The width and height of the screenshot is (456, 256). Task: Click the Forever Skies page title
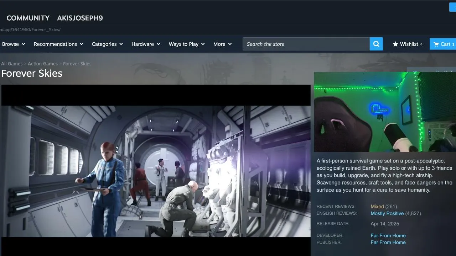coord(32,73)
